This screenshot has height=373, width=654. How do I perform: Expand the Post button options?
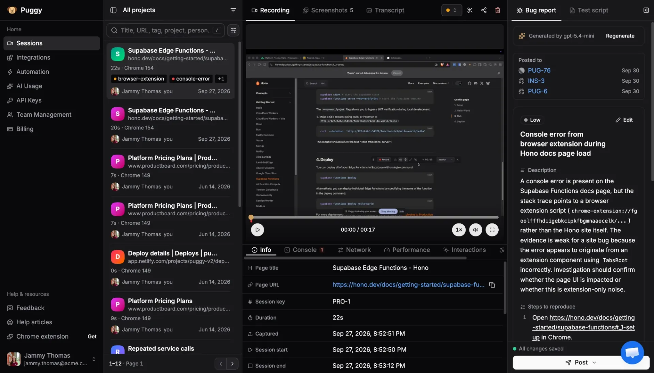594,362
